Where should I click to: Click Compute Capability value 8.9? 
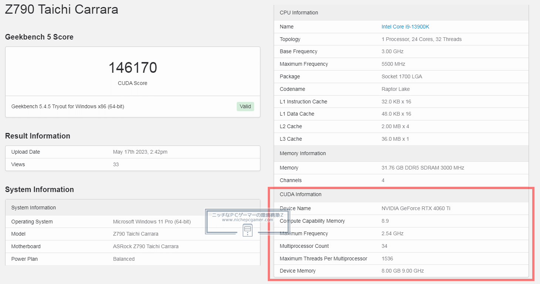click(x=385, y=221)
